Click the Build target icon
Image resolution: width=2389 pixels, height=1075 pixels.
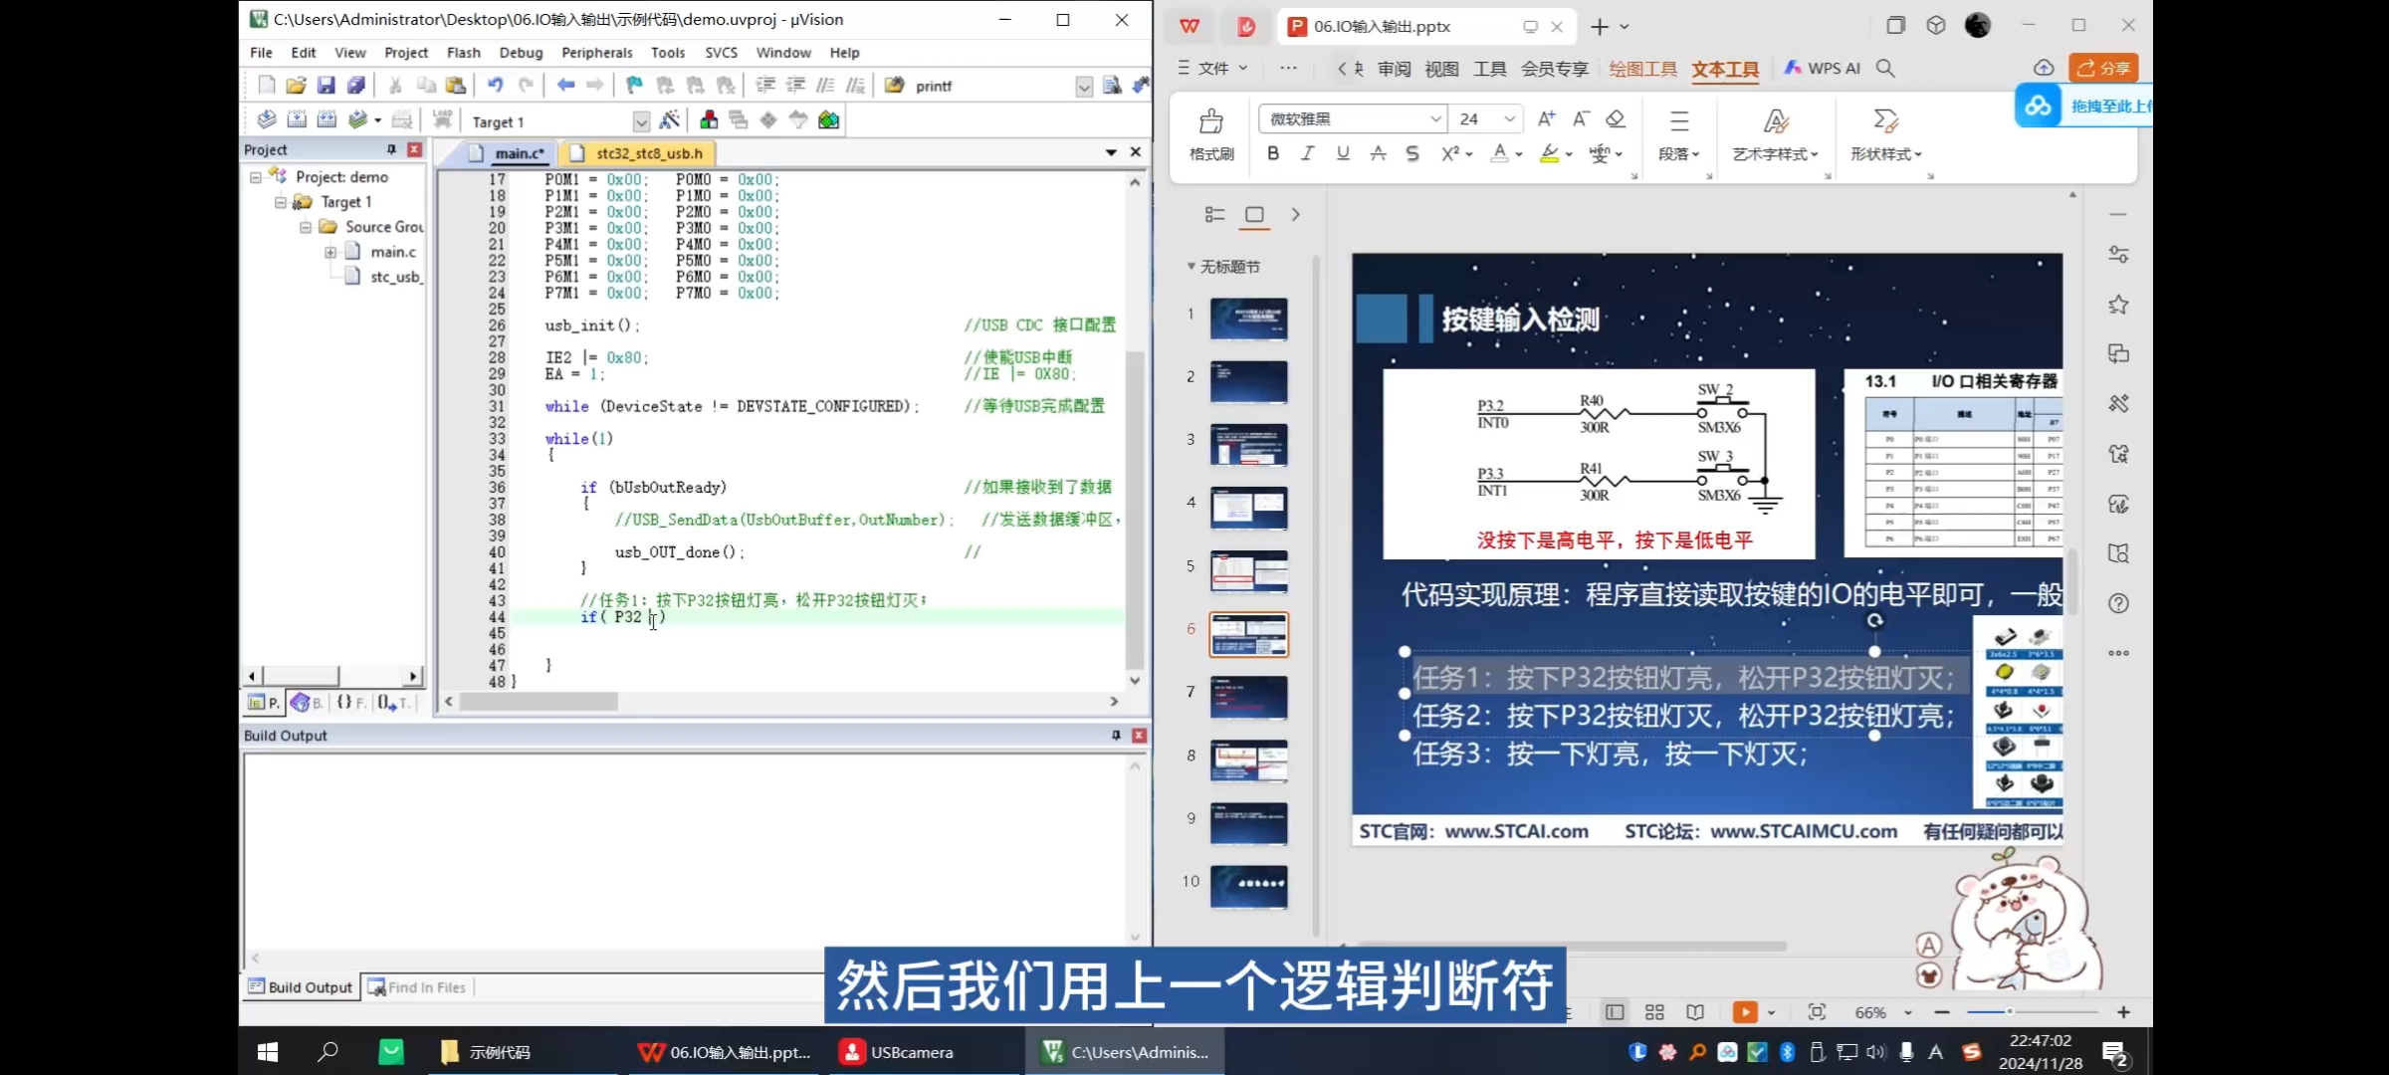tap(296, 120)
